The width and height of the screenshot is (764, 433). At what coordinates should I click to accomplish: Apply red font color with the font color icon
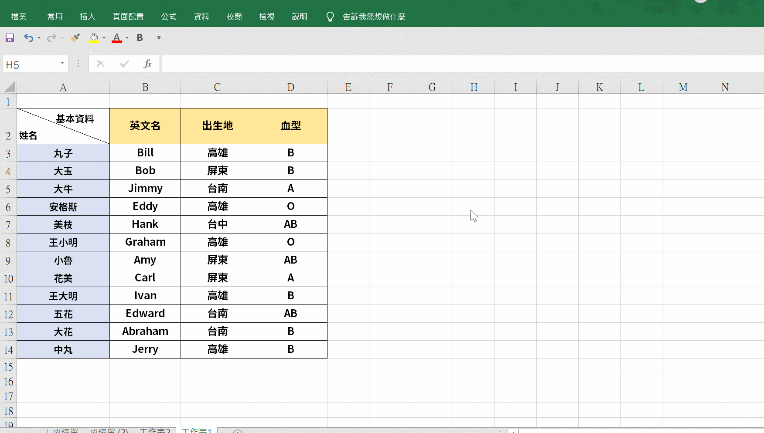116,38
